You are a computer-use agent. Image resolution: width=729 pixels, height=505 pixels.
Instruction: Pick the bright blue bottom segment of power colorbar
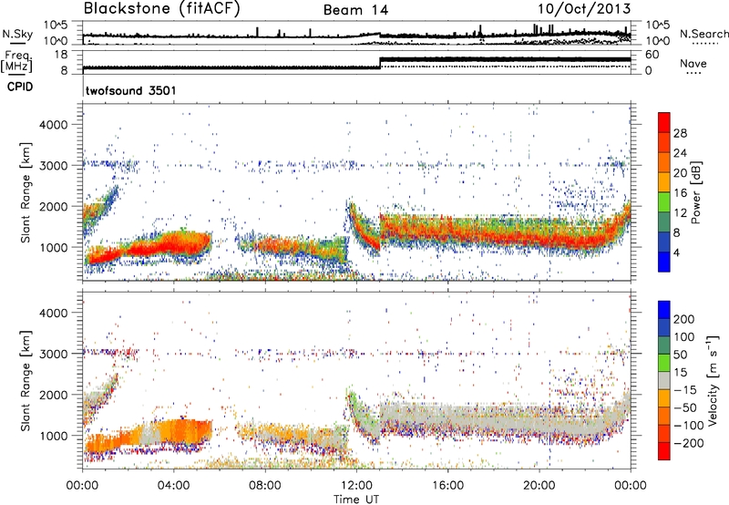pyautogui.click(x=664, y=262)
